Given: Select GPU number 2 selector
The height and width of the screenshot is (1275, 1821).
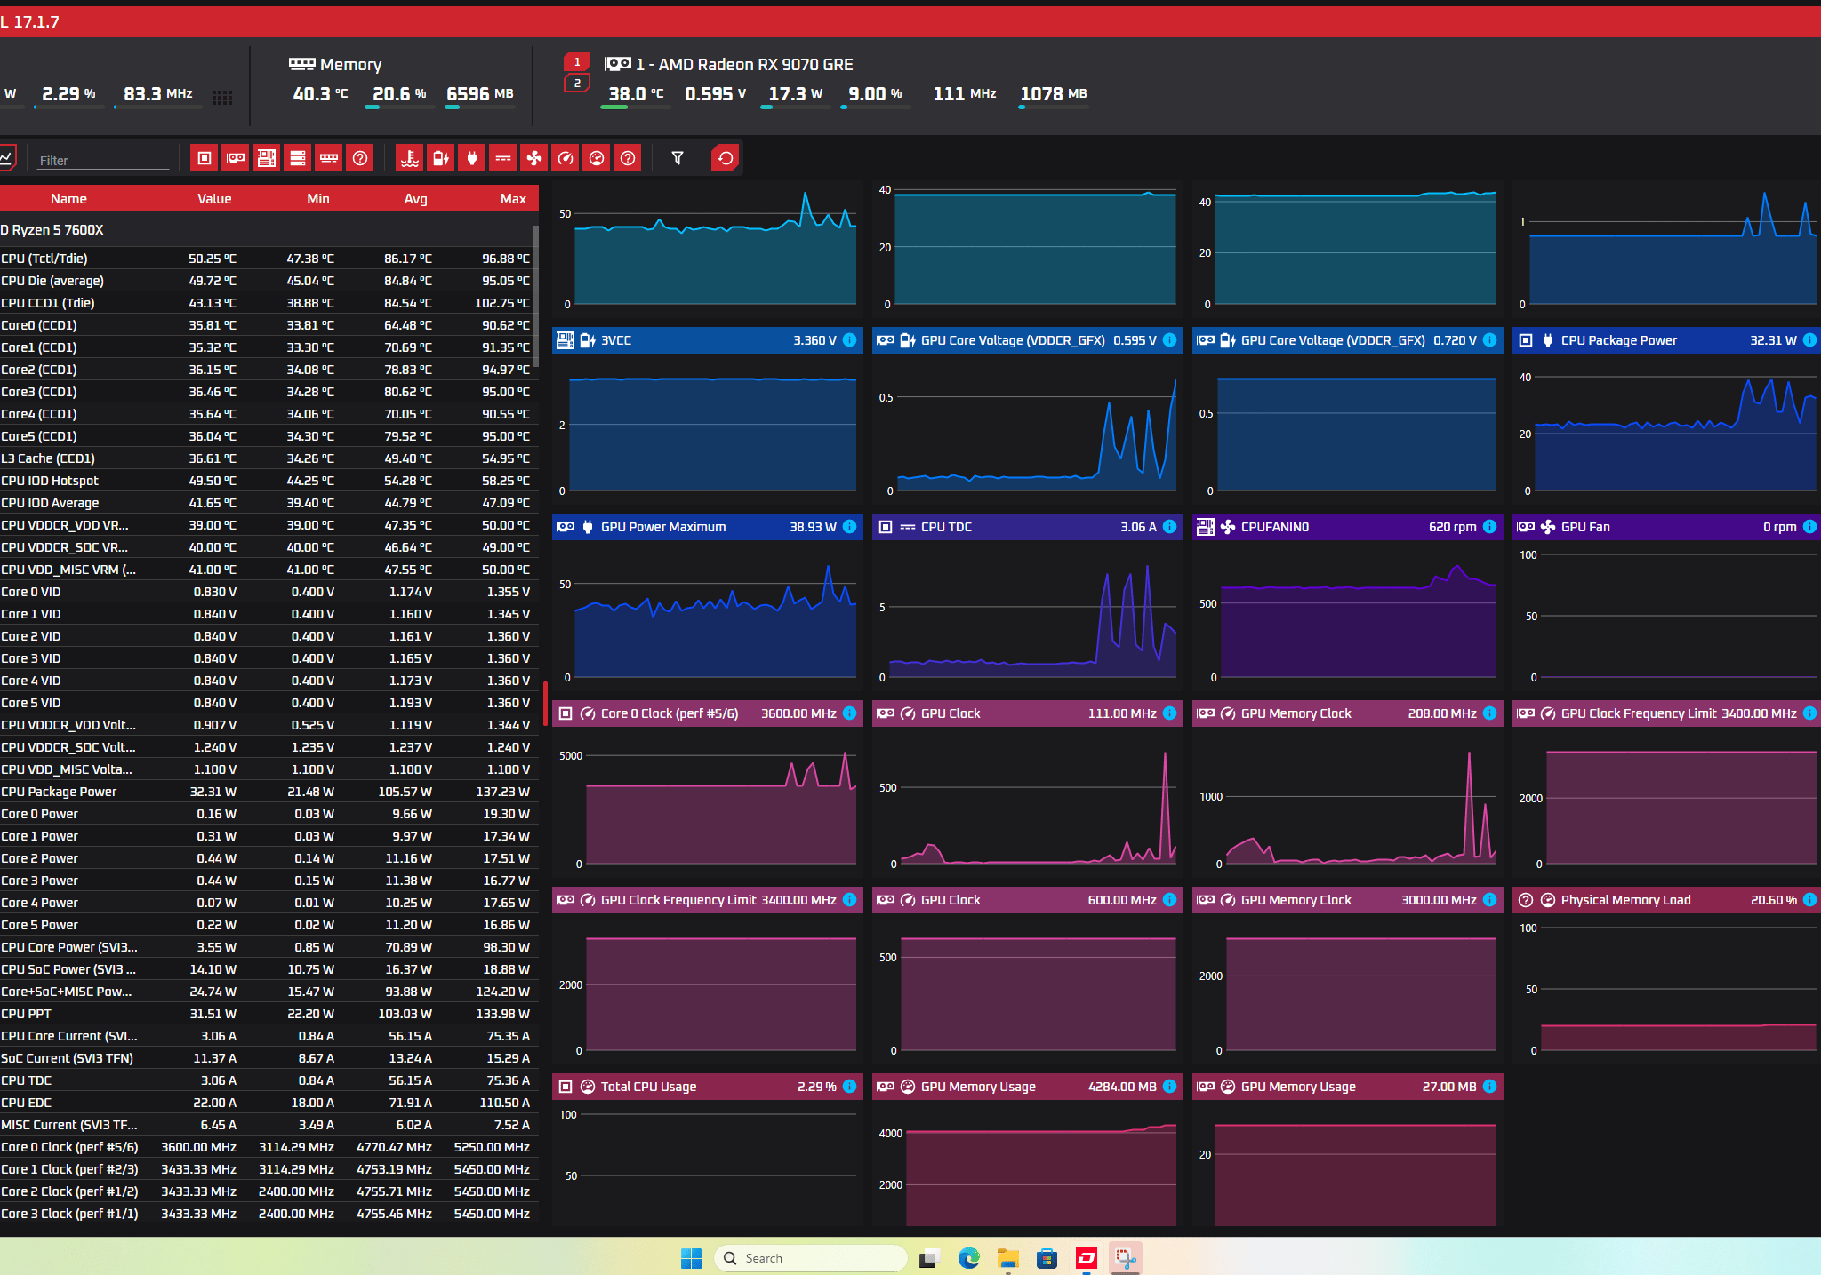Looking at the screenshot, I should click(x=577, y=84).
